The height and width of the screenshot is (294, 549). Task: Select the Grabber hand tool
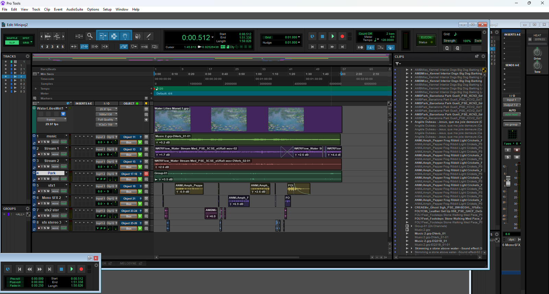(x=125, y=36)
